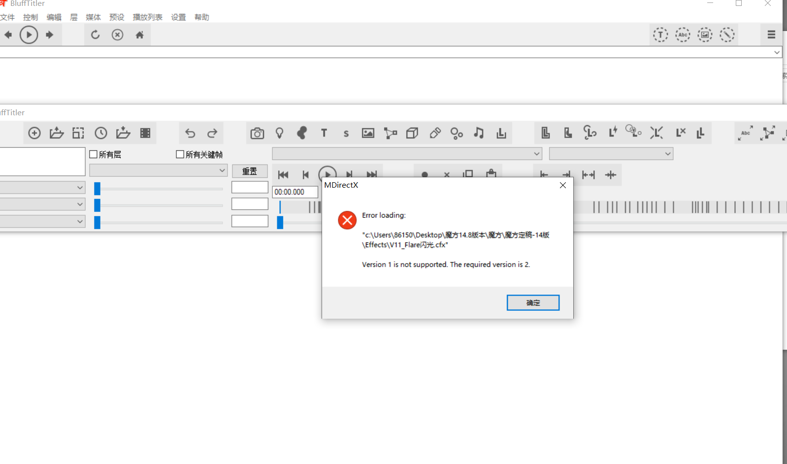Click the first blue property slider handle
This screenshot has width=787, height=464.
click(97, 189)
